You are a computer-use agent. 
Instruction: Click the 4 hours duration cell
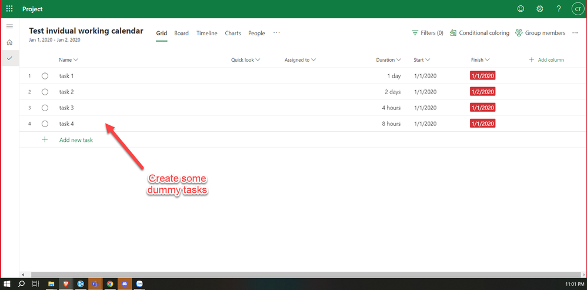(x=391, y=108)
